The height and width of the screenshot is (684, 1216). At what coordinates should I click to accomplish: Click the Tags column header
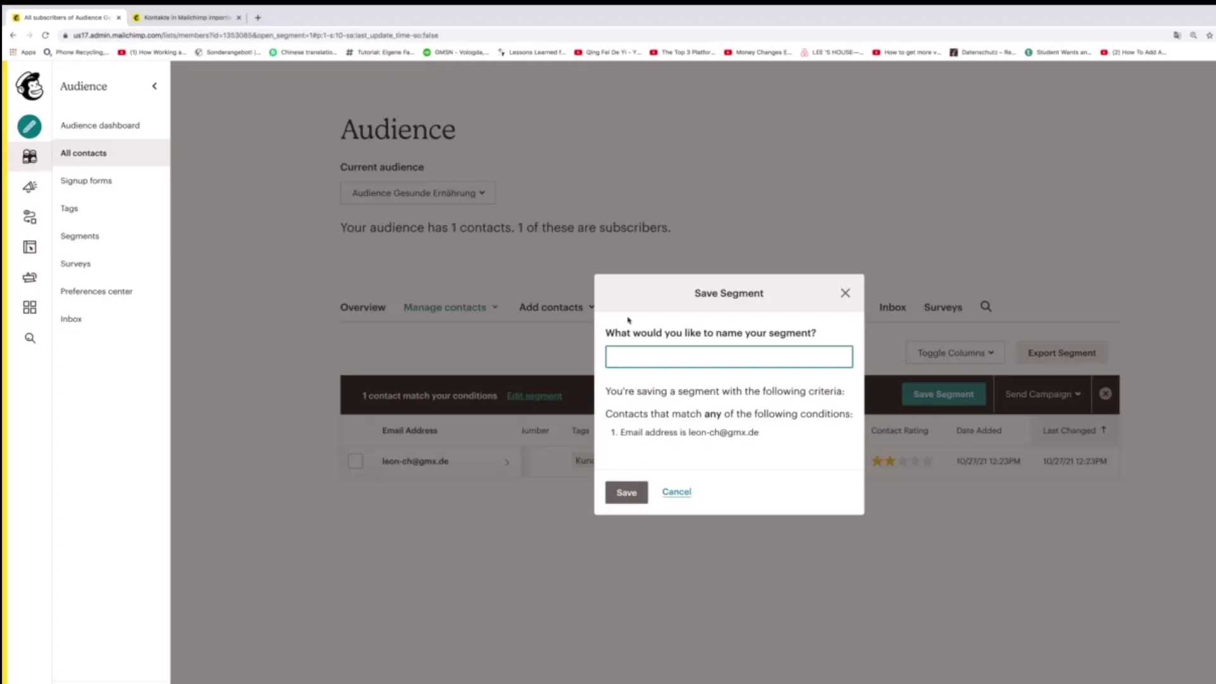581,431
